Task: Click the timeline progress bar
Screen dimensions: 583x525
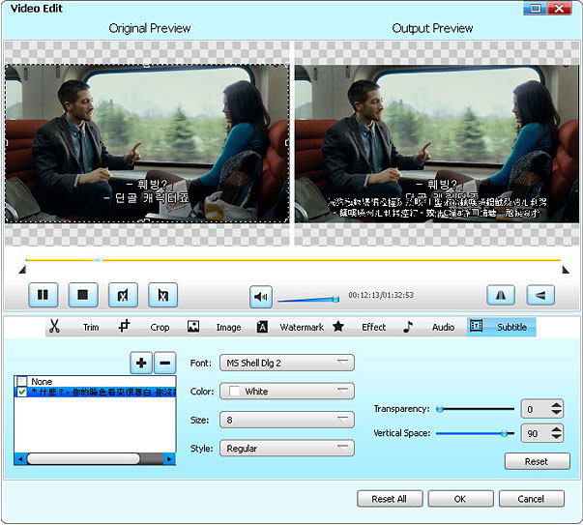Action: (293, 260)
